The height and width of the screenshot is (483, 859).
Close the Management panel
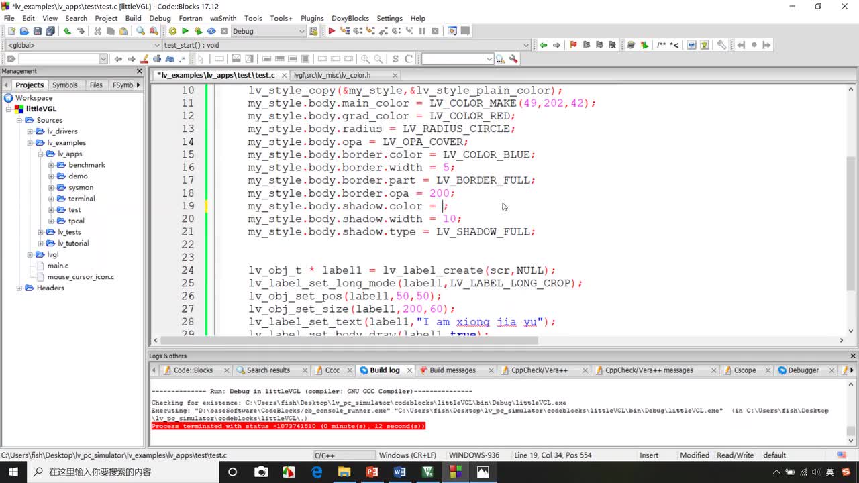pyautogui.click(x=140, y=71)
